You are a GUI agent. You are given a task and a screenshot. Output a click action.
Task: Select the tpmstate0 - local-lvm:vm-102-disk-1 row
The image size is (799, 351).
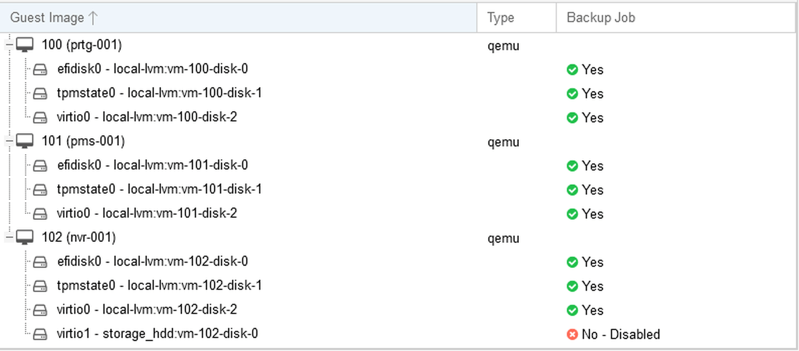coord(398,286)
